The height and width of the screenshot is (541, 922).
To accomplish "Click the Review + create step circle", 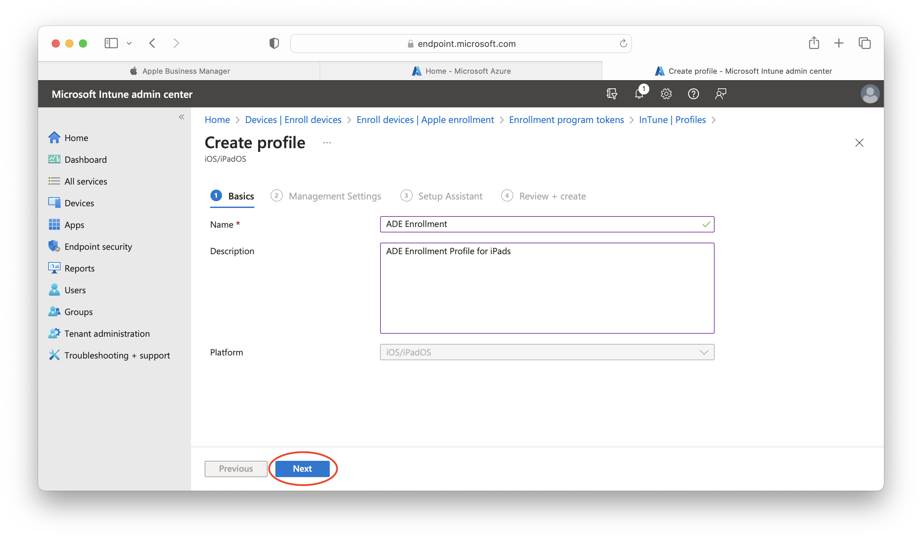I will [507, 196].
